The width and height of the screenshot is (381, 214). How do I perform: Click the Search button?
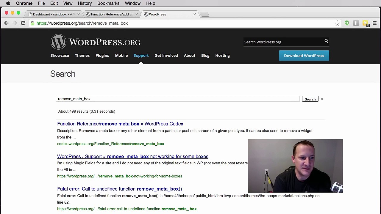(x=310, y=99)
